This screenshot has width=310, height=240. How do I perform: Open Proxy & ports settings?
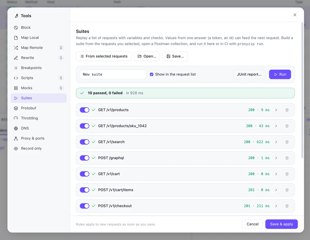click(x=39, y=138)
